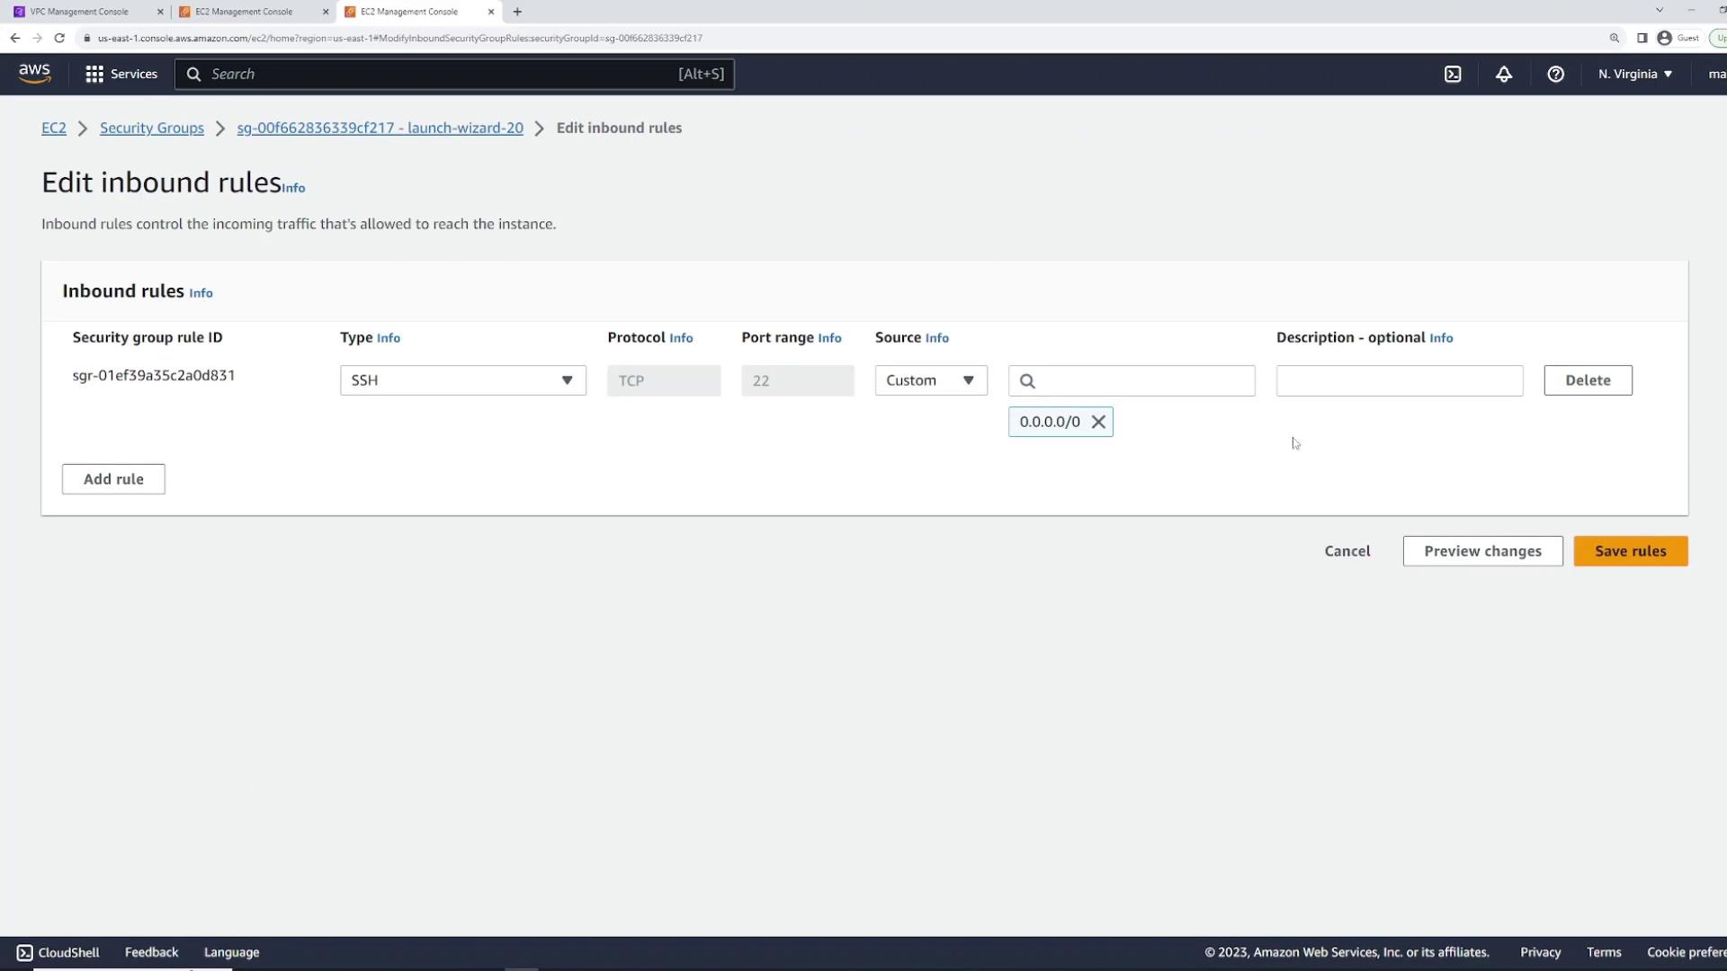1727x971 pixels.
Task: Switch to the second EC2 Management Console tab
Action: point(409,12)
